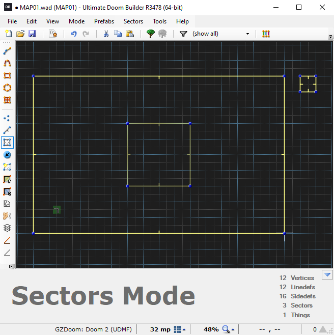Open the Tools menu
334x335 pixels.
(x=159, y=21)
